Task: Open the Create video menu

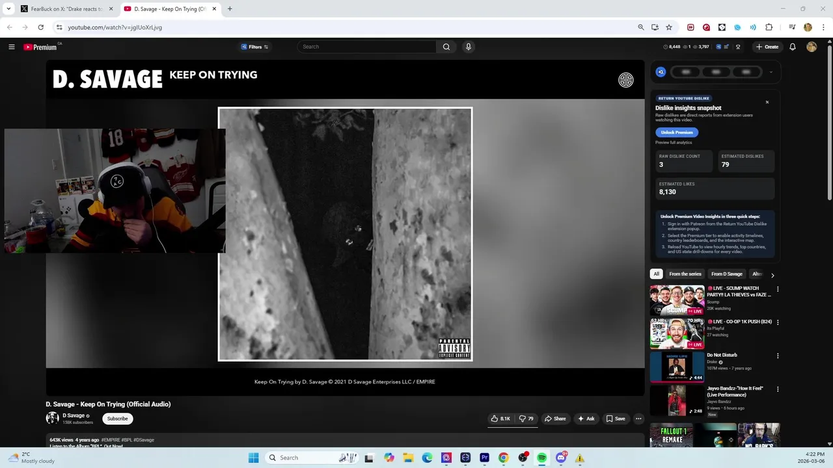Action: click(x=767, y=47)
